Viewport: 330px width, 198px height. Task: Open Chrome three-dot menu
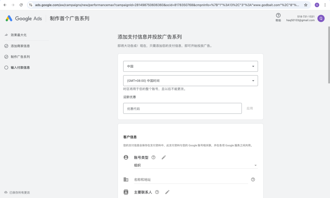click(325, 5)
